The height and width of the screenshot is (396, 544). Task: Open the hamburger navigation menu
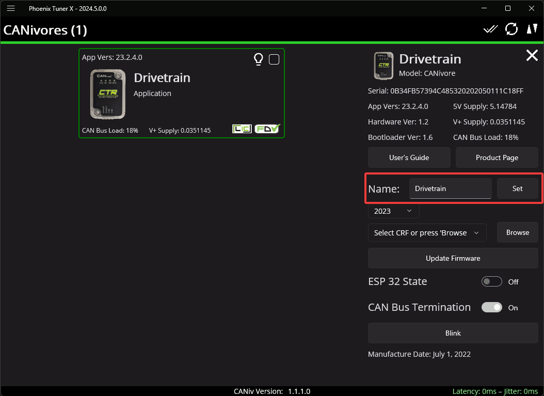coord(11,8)
